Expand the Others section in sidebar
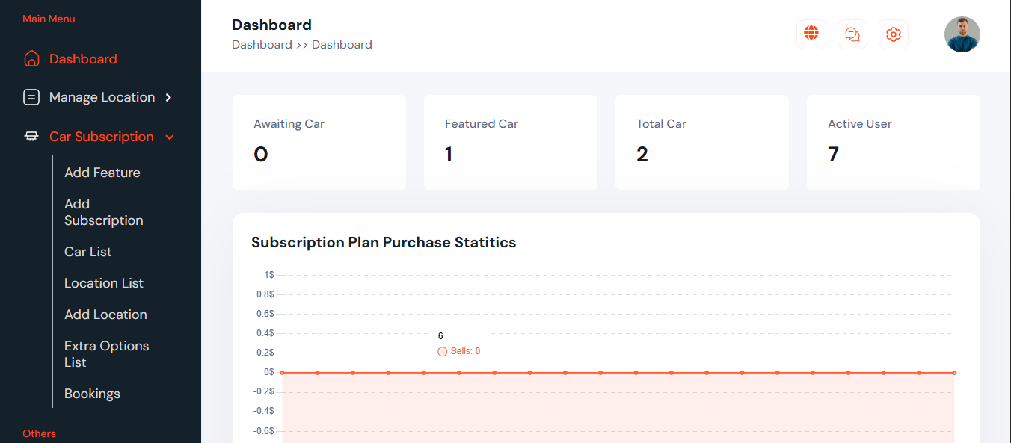The height and width of the screenshot is (443, 1011). [x=39, y=433]
